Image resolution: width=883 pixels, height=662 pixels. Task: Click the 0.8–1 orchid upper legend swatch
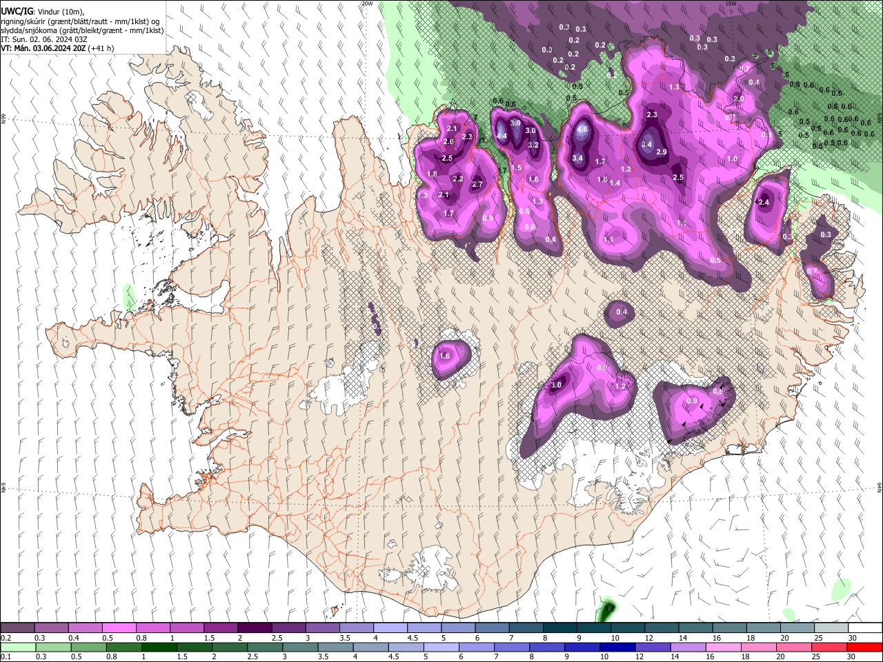tap(152, 628)
